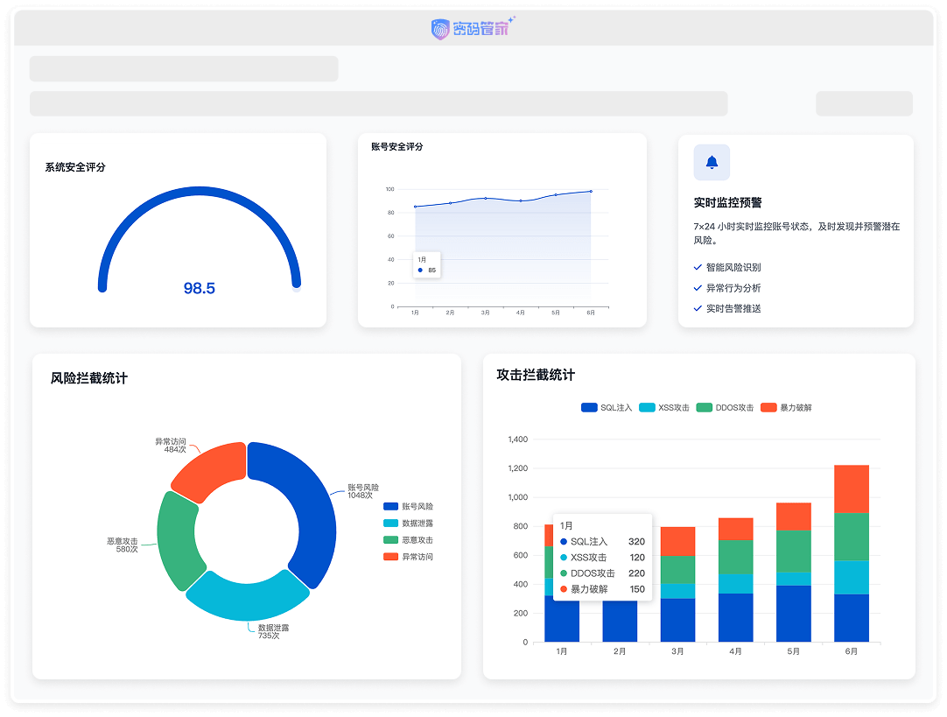Viewport: 947px width, 717px height.
Task: Click the 6月 data point on line chart
Action: click(591, 191)
